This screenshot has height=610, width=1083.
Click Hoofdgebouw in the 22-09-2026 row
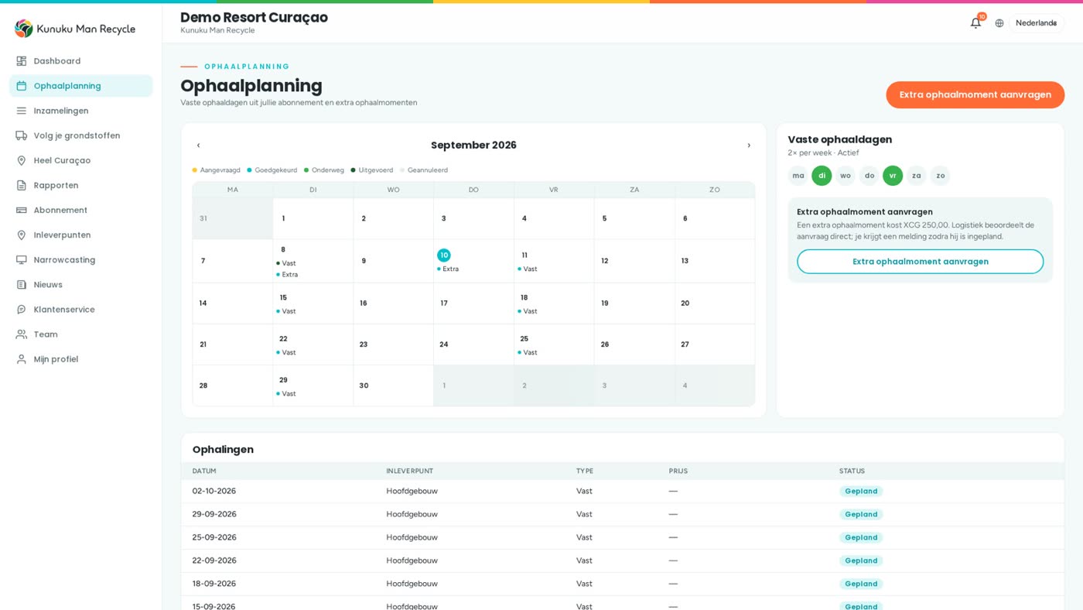[412, 560]
